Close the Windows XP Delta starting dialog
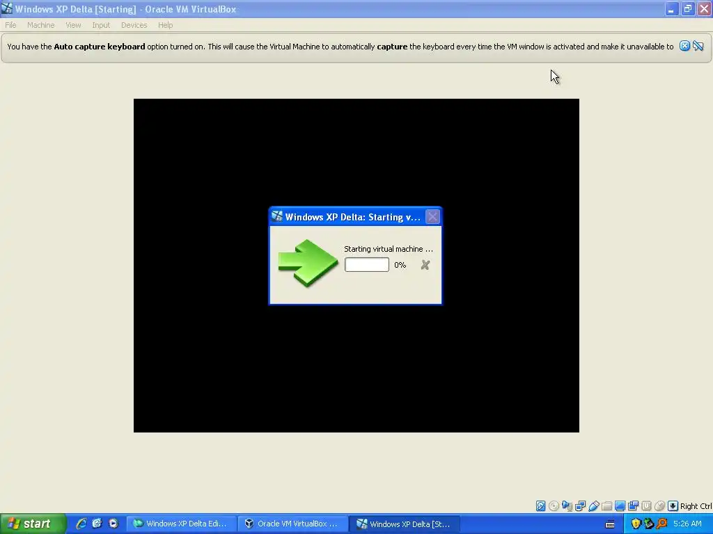 [x=432, y=217]
